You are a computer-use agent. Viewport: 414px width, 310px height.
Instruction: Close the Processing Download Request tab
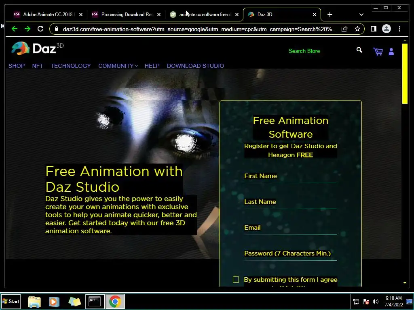(x=158, y=15)
